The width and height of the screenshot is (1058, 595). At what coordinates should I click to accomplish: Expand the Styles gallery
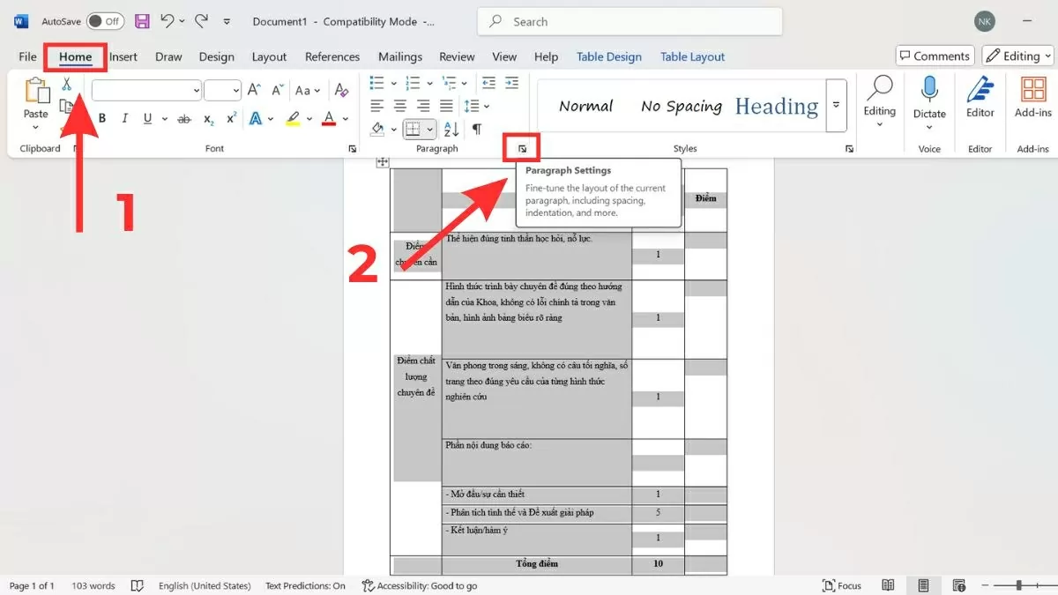tap(837, 106)
